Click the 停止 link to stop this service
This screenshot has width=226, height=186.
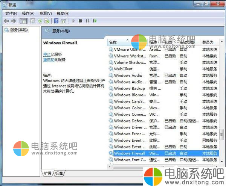pyautogui.click(x=47, y=54)
